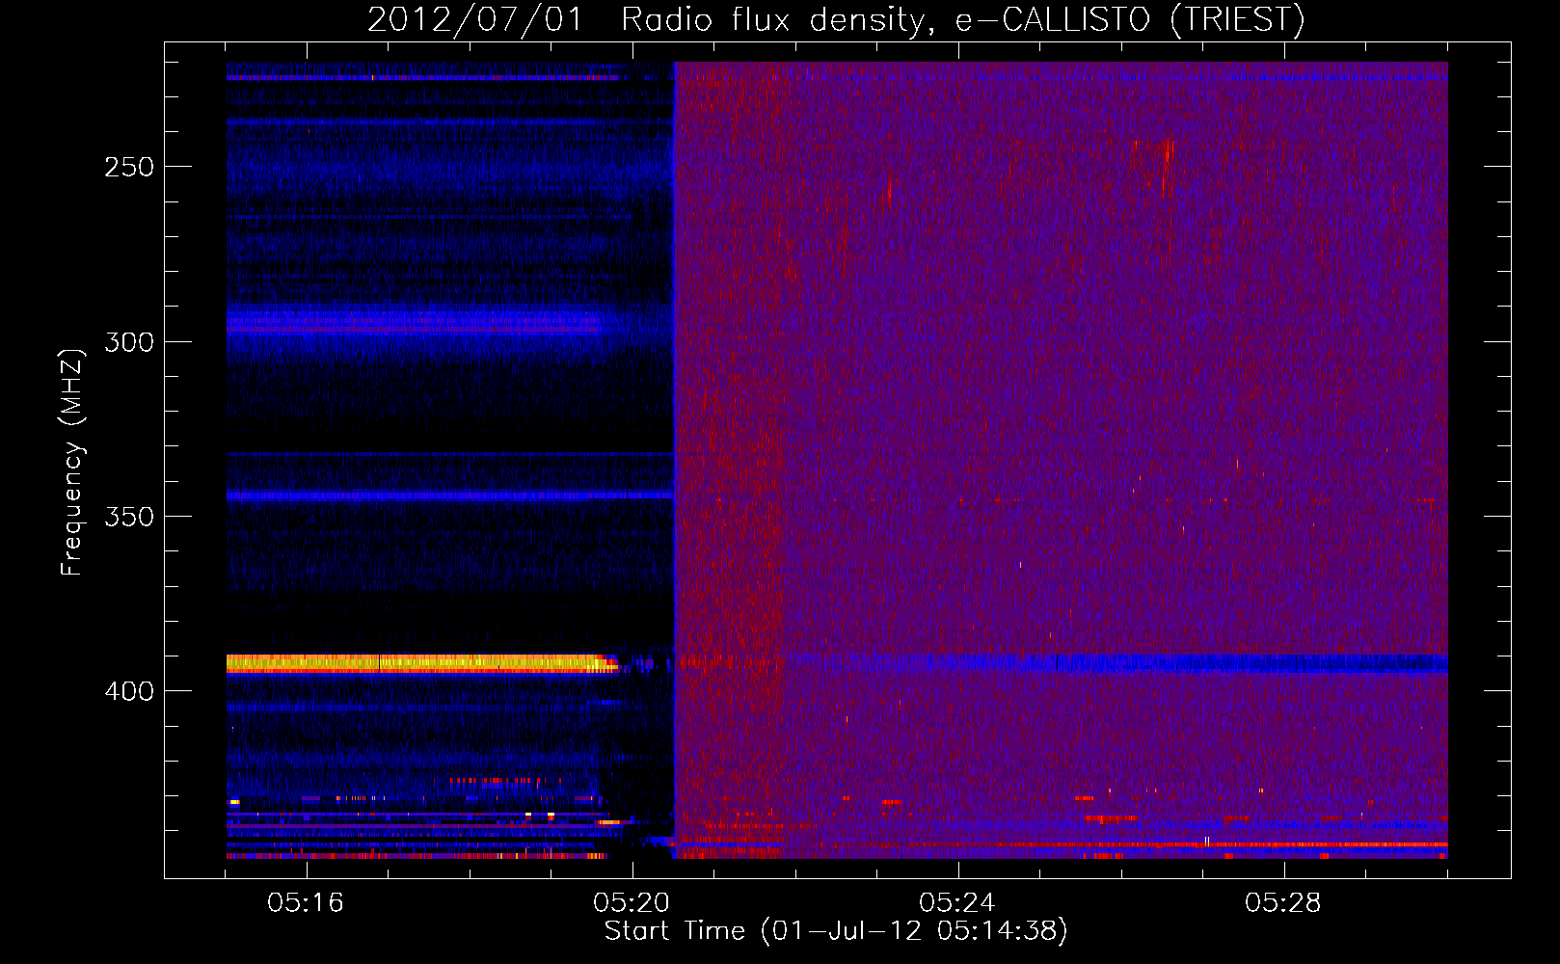This screenshot has height=964, width=1560.
Task: Click the plot title 'Radio flux density, e-CALLISTO (TRIEST)'
Action: click(x=963, y=19)
